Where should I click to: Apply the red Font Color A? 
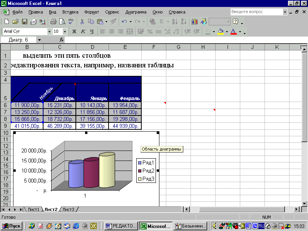pyautogui.click(x=233, y=32)
